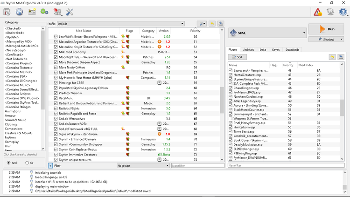Click the create backup icon above mod list
The height and width of the screenshot is (197, 350).
[221, 24]
